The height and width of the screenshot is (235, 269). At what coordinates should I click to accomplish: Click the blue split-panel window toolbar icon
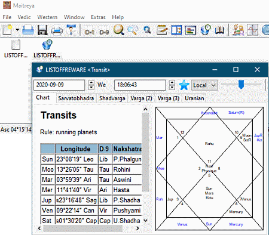tap(176, 30)
